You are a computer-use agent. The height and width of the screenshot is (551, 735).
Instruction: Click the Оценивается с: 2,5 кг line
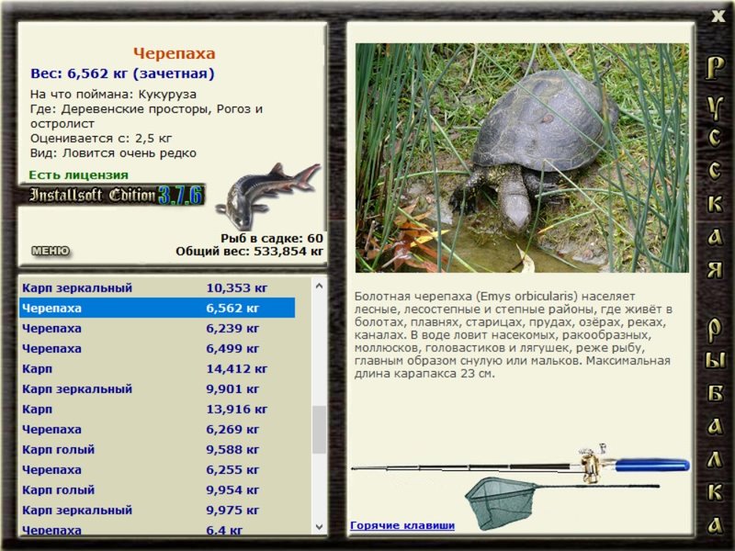(x=101, y=139)
